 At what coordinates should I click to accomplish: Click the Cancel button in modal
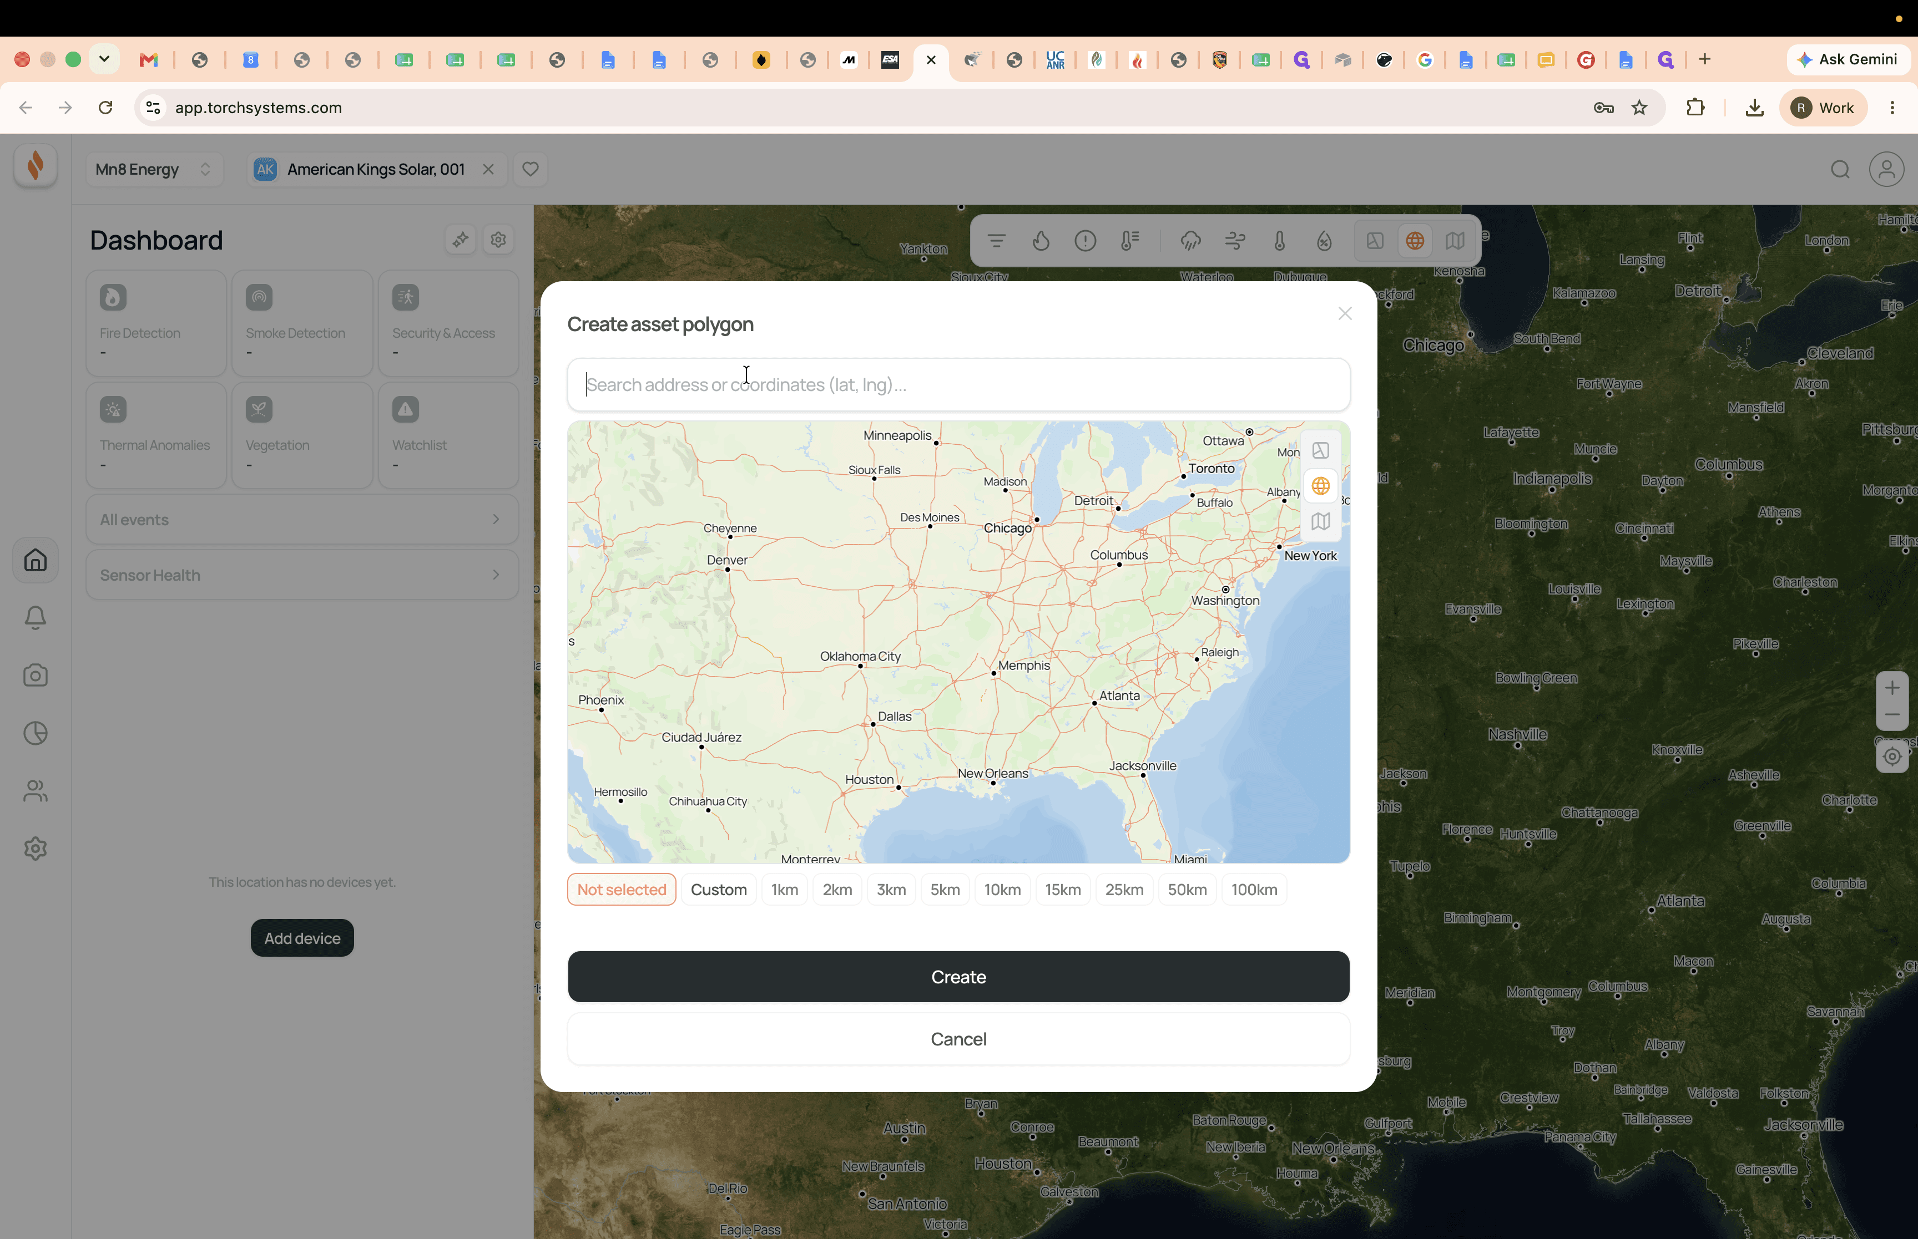[x=958, y=1039]
